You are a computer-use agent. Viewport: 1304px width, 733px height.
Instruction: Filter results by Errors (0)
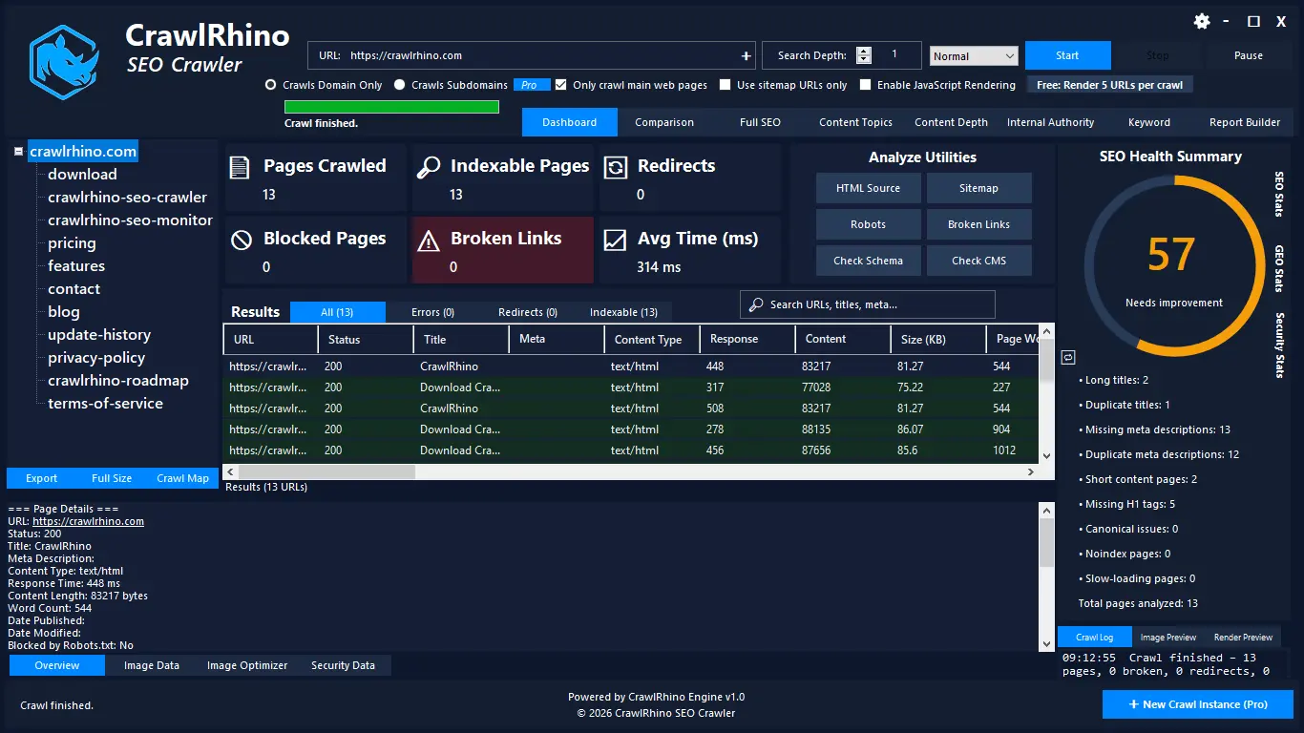tap(432, 312)
